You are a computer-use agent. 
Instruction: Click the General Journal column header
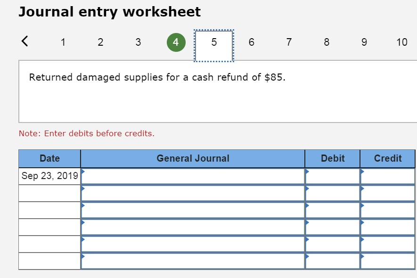192,158
